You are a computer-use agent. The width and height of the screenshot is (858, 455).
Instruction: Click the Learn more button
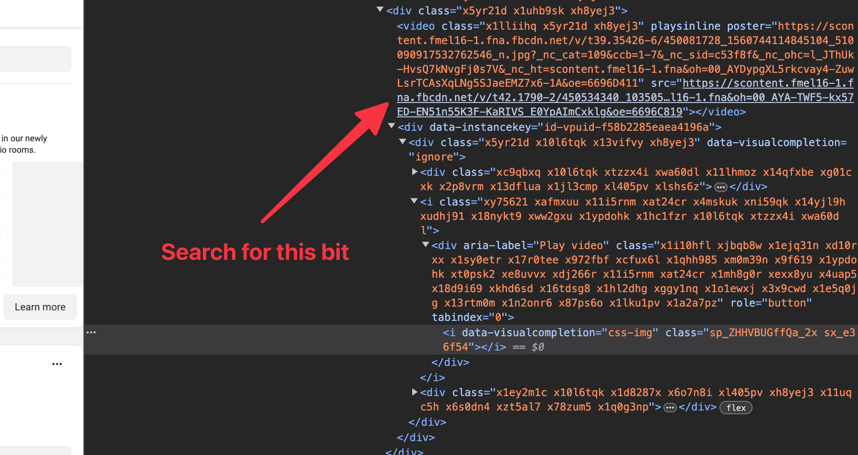pos(40,307)
